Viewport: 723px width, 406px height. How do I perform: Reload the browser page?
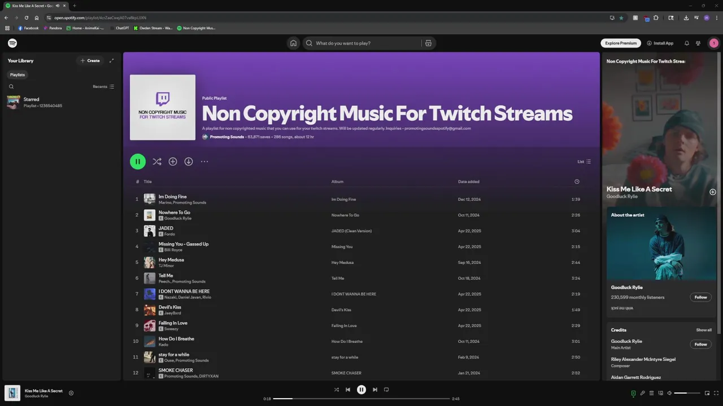pos(26,17)
